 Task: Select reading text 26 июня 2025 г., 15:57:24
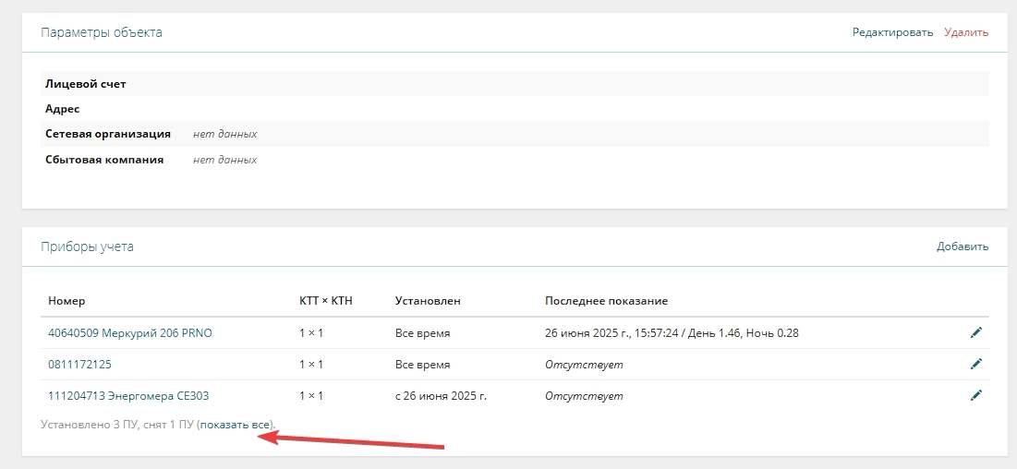click(x=611, y=332)
